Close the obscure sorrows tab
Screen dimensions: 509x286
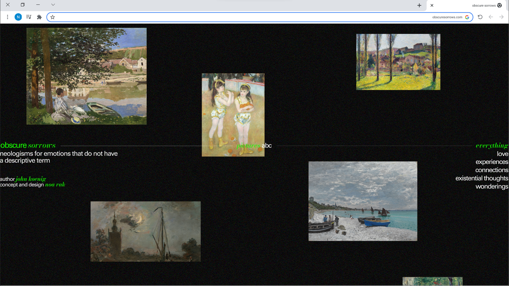(432, 5)
